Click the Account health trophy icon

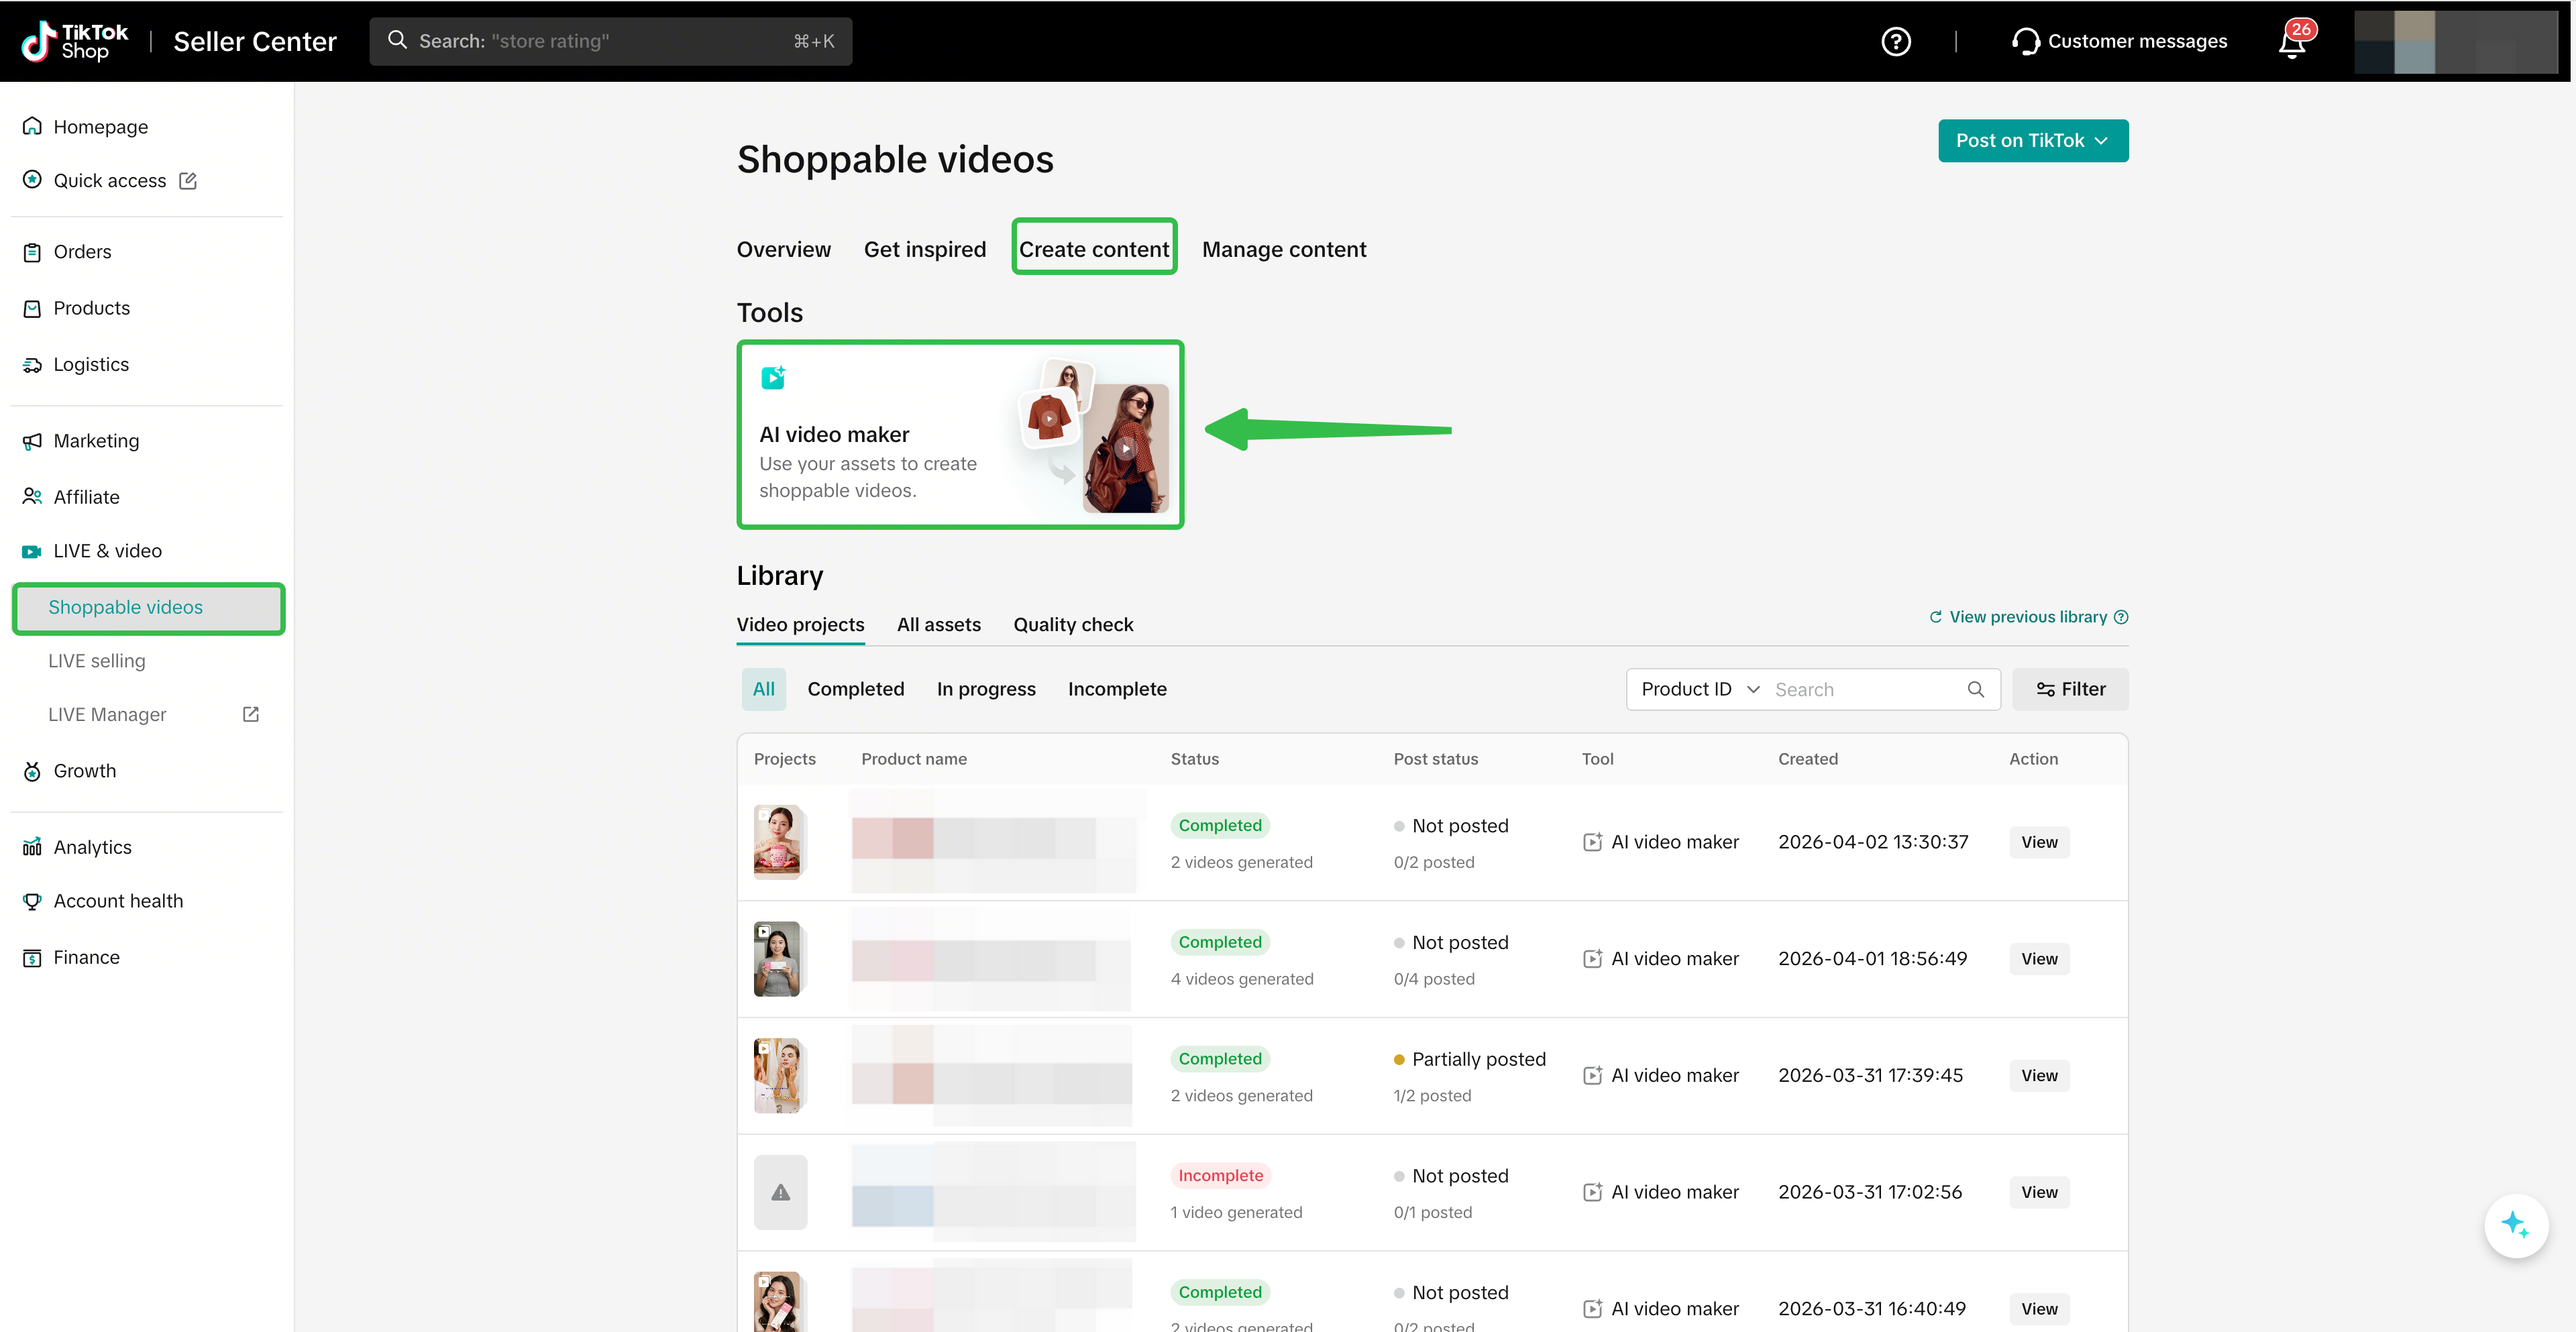pos(32,901)
